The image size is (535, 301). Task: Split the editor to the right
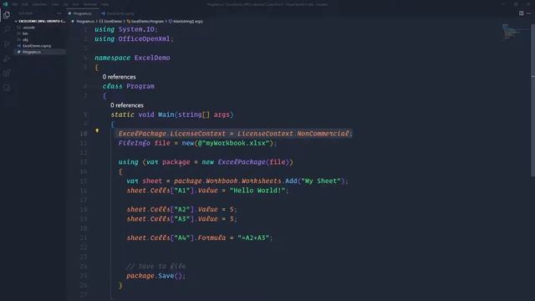pos(521,13)
